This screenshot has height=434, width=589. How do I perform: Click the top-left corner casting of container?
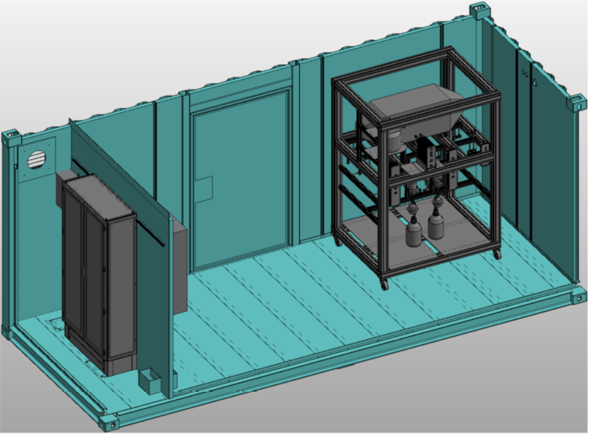click(x=12, y=138)
